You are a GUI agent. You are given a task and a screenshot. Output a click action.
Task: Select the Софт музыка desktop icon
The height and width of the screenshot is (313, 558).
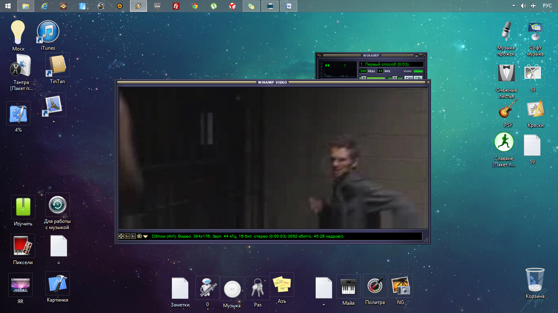tap(536, 38)
